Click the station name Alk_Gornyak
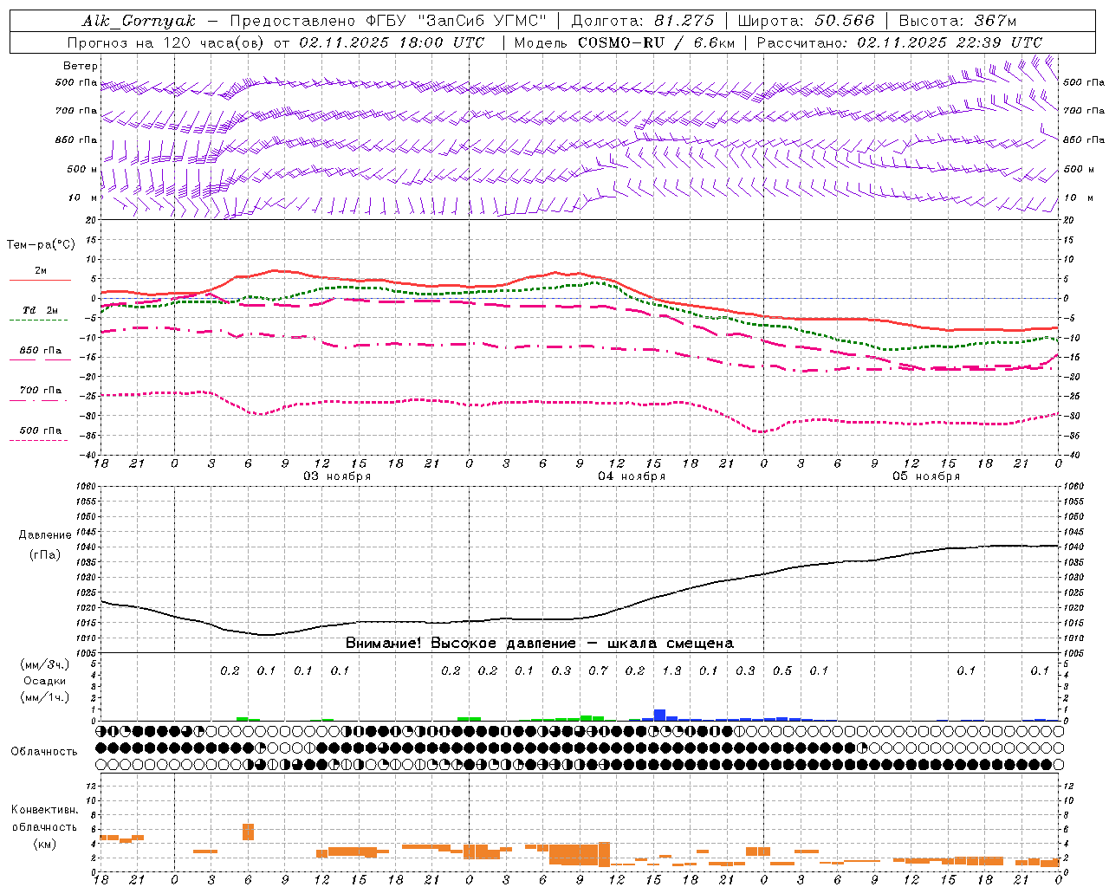Viewport: 1109px width, 887px height. tap(139, 21)
